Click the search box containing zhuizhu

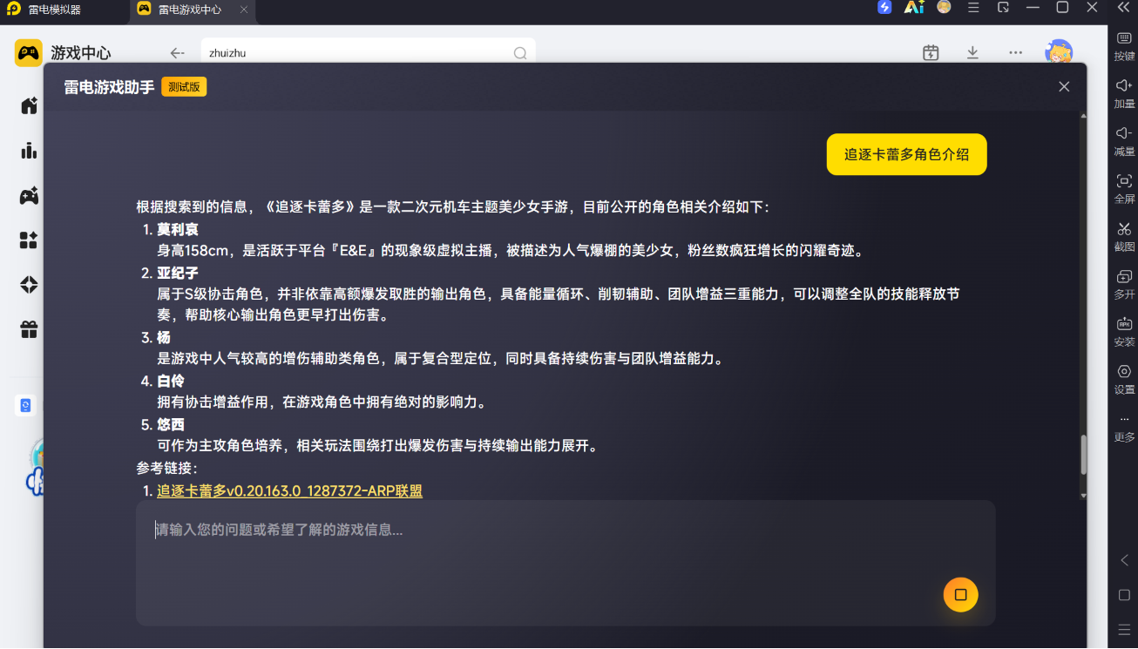point(368,53)
